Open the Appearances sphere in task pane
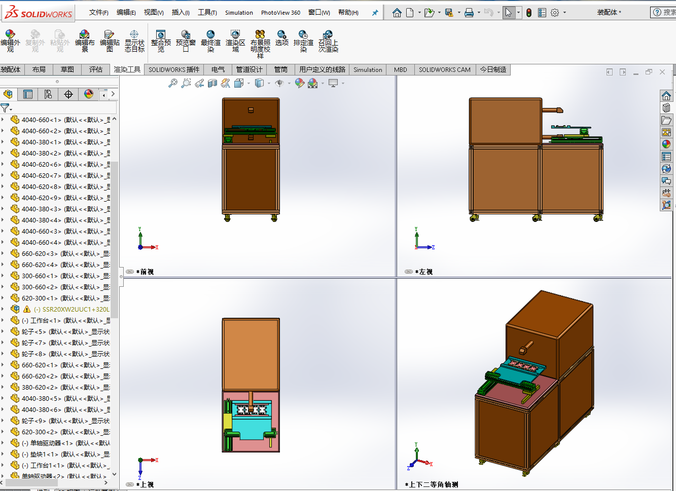The width and height of the screenshot is (676, 491). pyautogui.click(x=666, y=144)
